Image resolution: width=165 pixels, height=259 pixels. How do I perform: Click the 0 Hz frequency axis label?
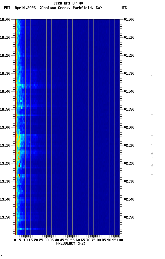coord(15,240)
